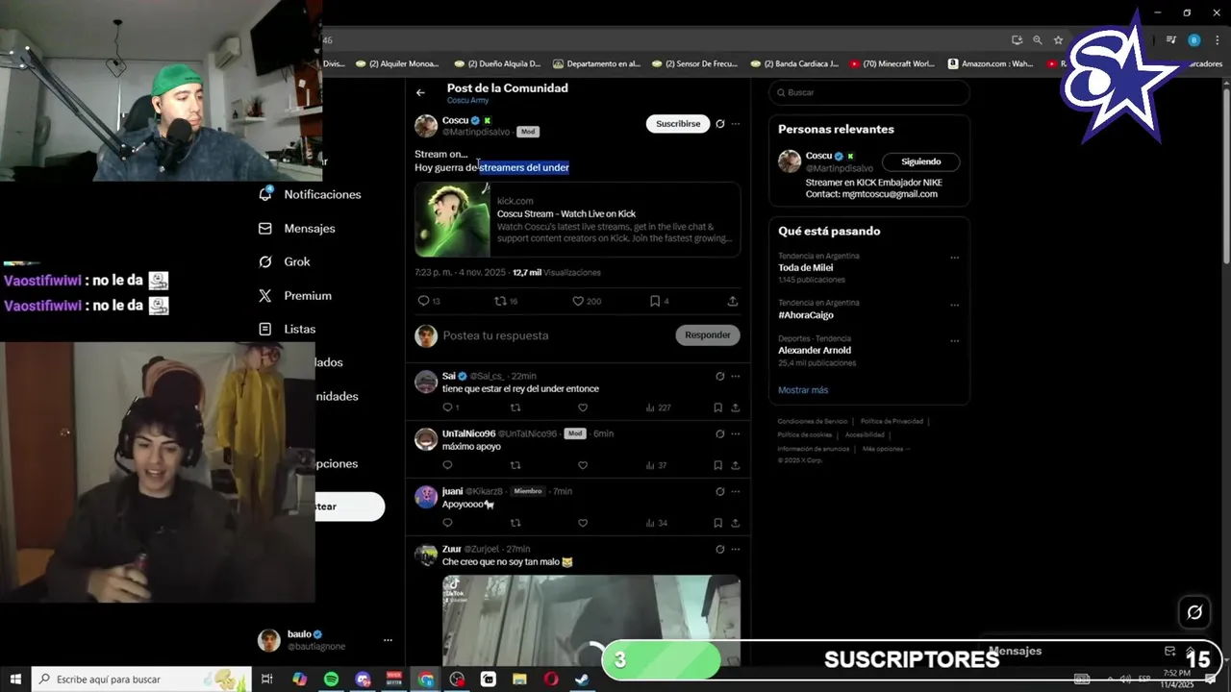Open the Minecraft Worl... YouTube bookmark
Image resolution: width=1231 pixels, height=692 pixels.
click(892, 63)
